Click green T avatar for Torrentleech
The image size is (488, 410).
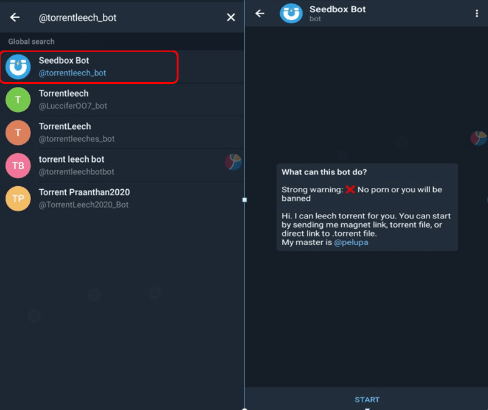point(18,100)
